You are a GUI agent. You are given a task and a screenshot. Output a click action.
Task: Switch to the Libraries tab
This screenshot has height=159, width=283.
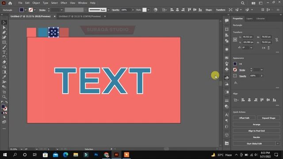[x=260, y=19]
